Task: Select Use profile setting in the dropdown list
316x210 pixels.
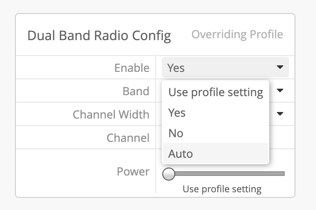Action: pos(215,92)
